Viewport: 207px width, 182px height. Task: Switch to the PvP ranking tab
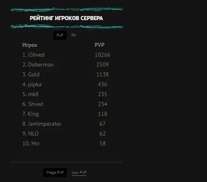point(60,35)
